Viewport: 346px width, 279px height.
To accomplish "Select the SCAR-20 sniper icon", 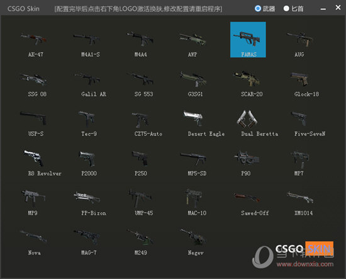I will coord(247,79).
